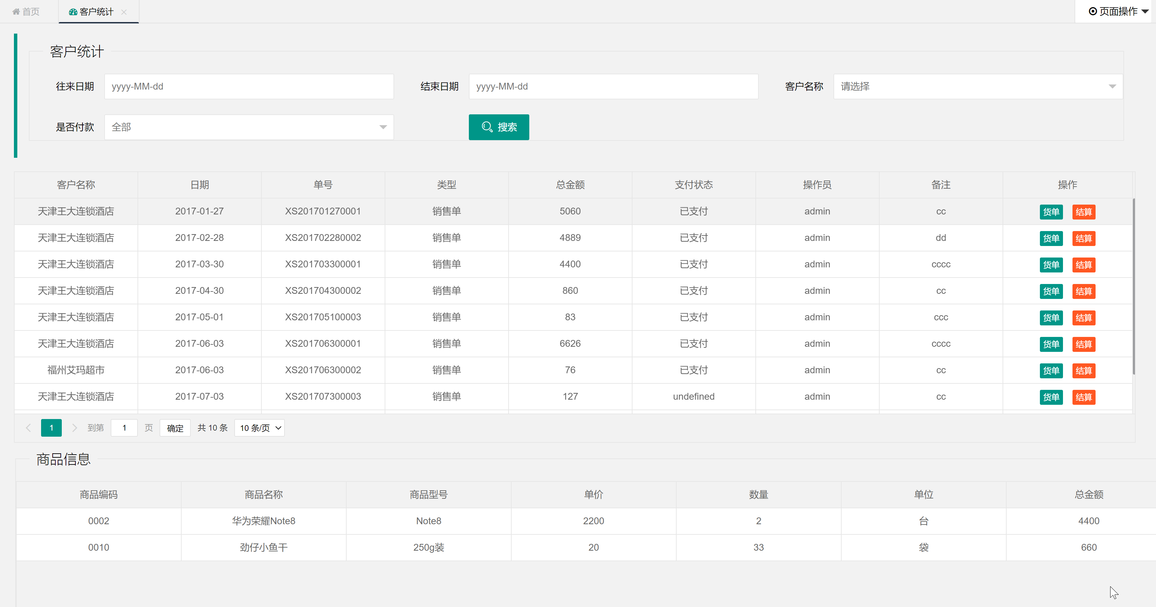
Task: Click 货单 for order XS201704300002
Action: coord(1051,291)
